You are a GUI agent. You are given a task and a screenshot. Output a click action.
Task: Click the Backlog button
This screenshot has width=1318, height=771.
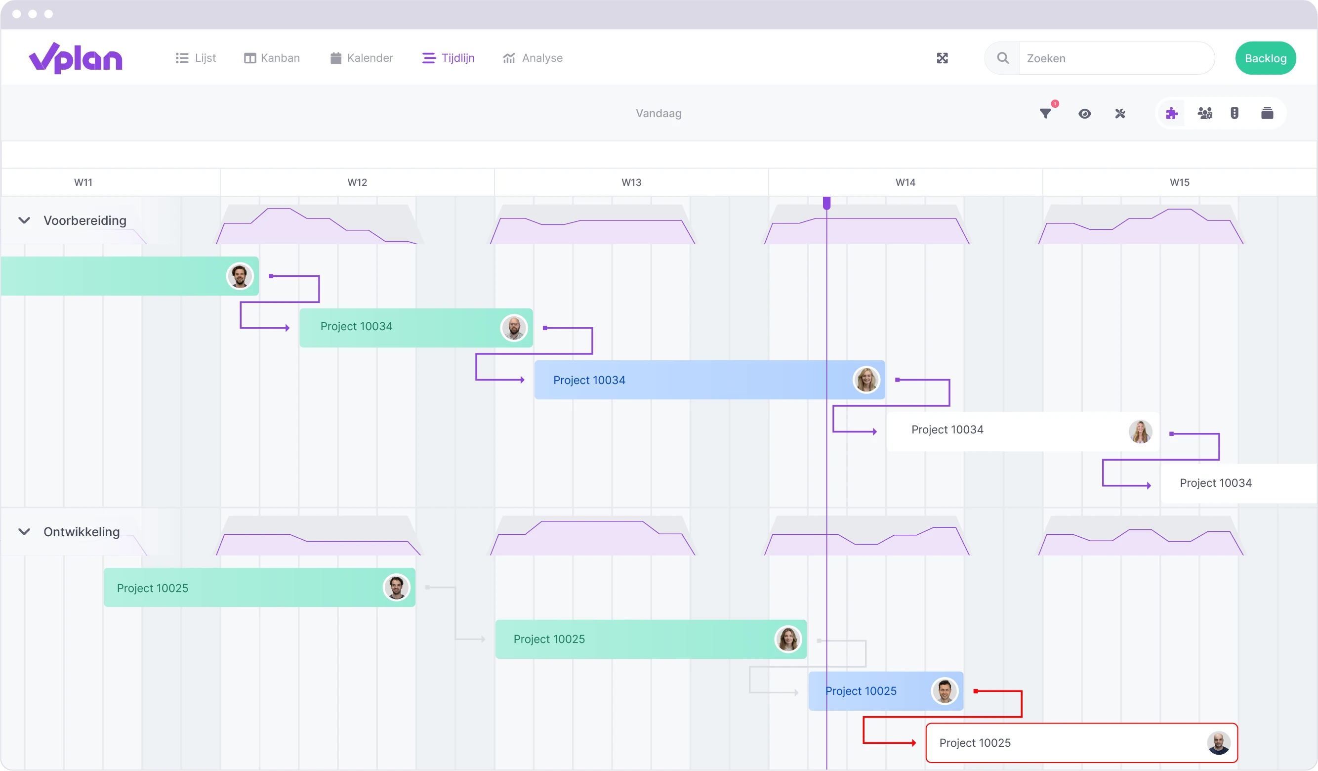click(x=1267, y=58)
